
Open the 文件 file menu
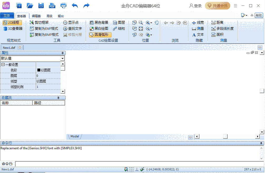point(7,16)
